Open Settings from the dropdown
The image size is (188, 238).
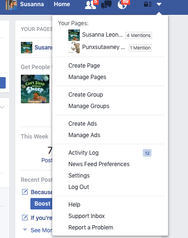[x=79, y=176]
